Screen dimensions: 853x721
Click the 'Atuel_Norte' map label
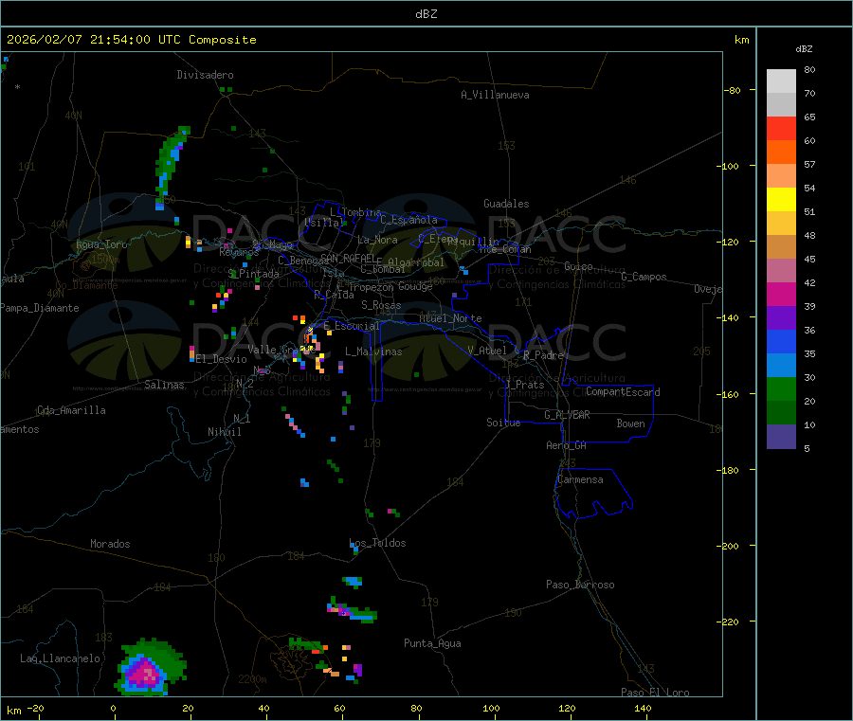[x=450, y=318]
